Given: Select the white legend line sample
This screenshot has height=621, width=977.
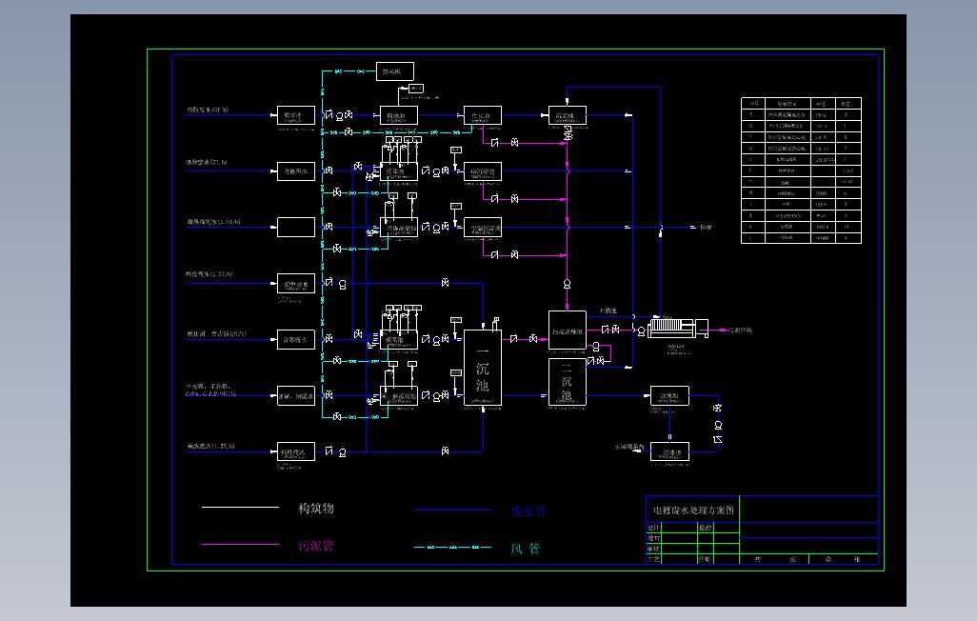Looking at the screenshot, I should [x=241, y=508].
